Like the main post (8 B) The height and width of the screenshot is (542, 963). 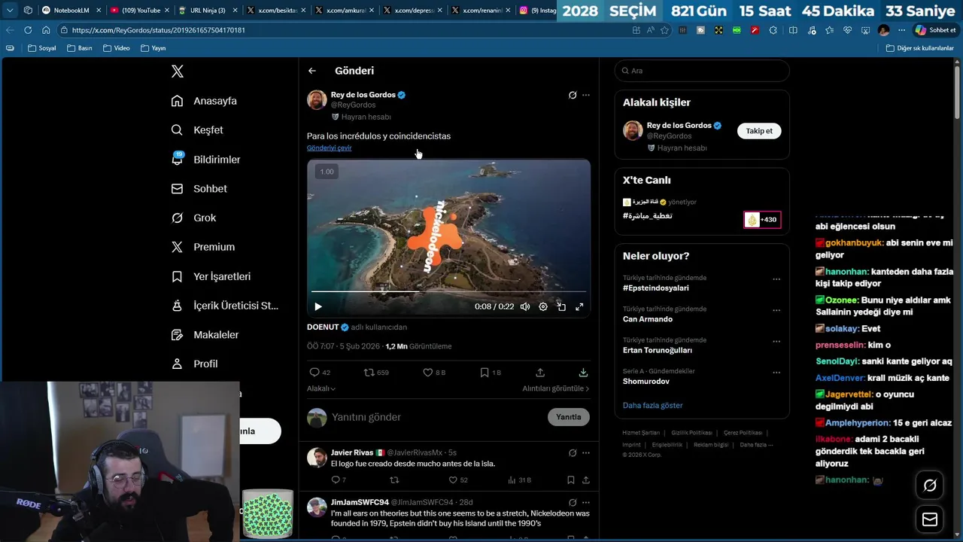coord(434,373)
